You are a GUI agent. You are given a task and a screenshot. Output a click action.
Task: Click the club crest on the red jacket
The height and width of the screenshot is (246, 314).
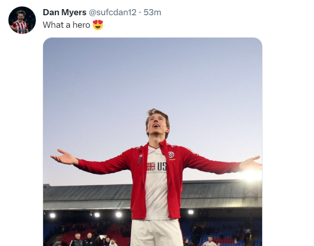tap(171, 155)
